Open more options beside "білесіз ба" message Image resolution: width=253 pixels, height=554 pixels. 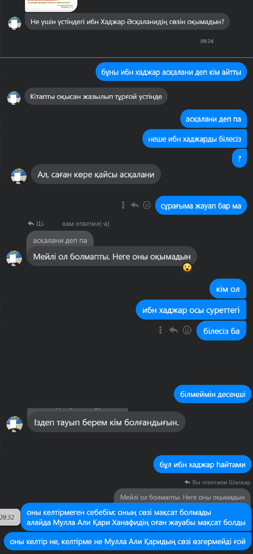tap(161, 330)
